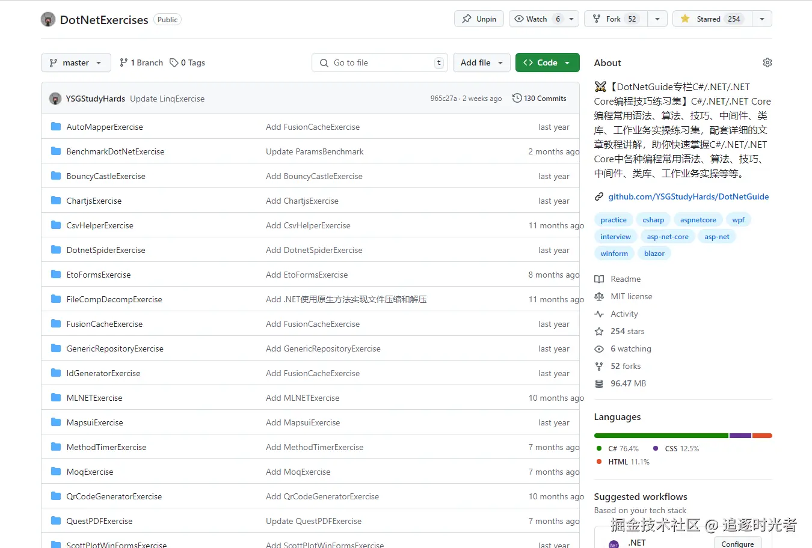This screenshot has height=548, width=812.
Task: Star toggle button showing 254
Action: (x=712, y=19)
